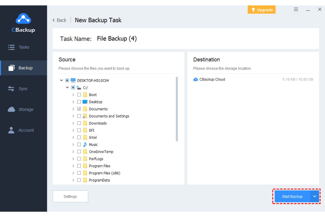Click the Storage cloud icon in sidebar

11,109
